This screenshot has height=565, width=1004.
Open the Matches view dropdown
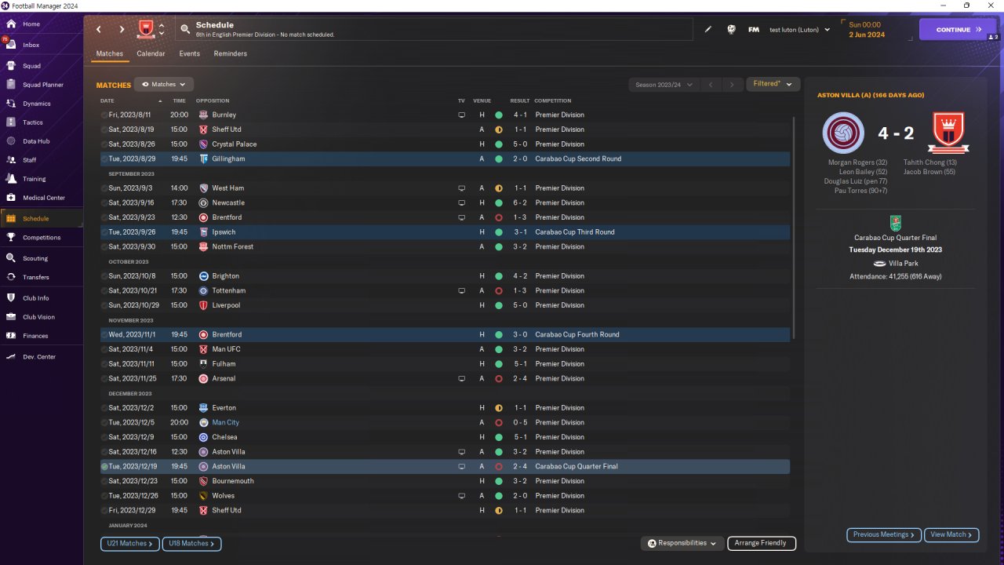[x=164, y=84]
